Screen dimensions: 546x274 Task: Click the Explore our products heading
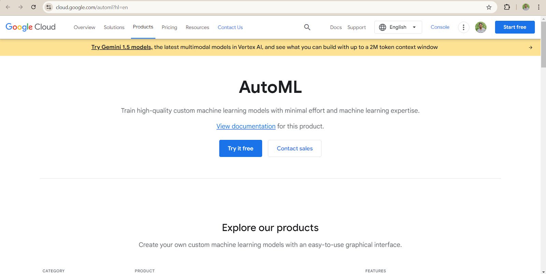[270, 228]
